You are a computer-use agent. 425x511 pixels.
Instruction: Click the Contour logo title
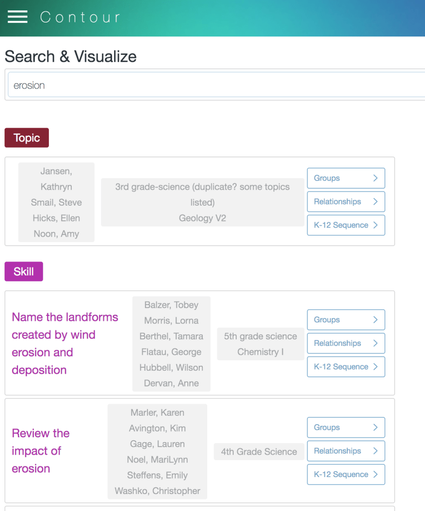point(80,17)
